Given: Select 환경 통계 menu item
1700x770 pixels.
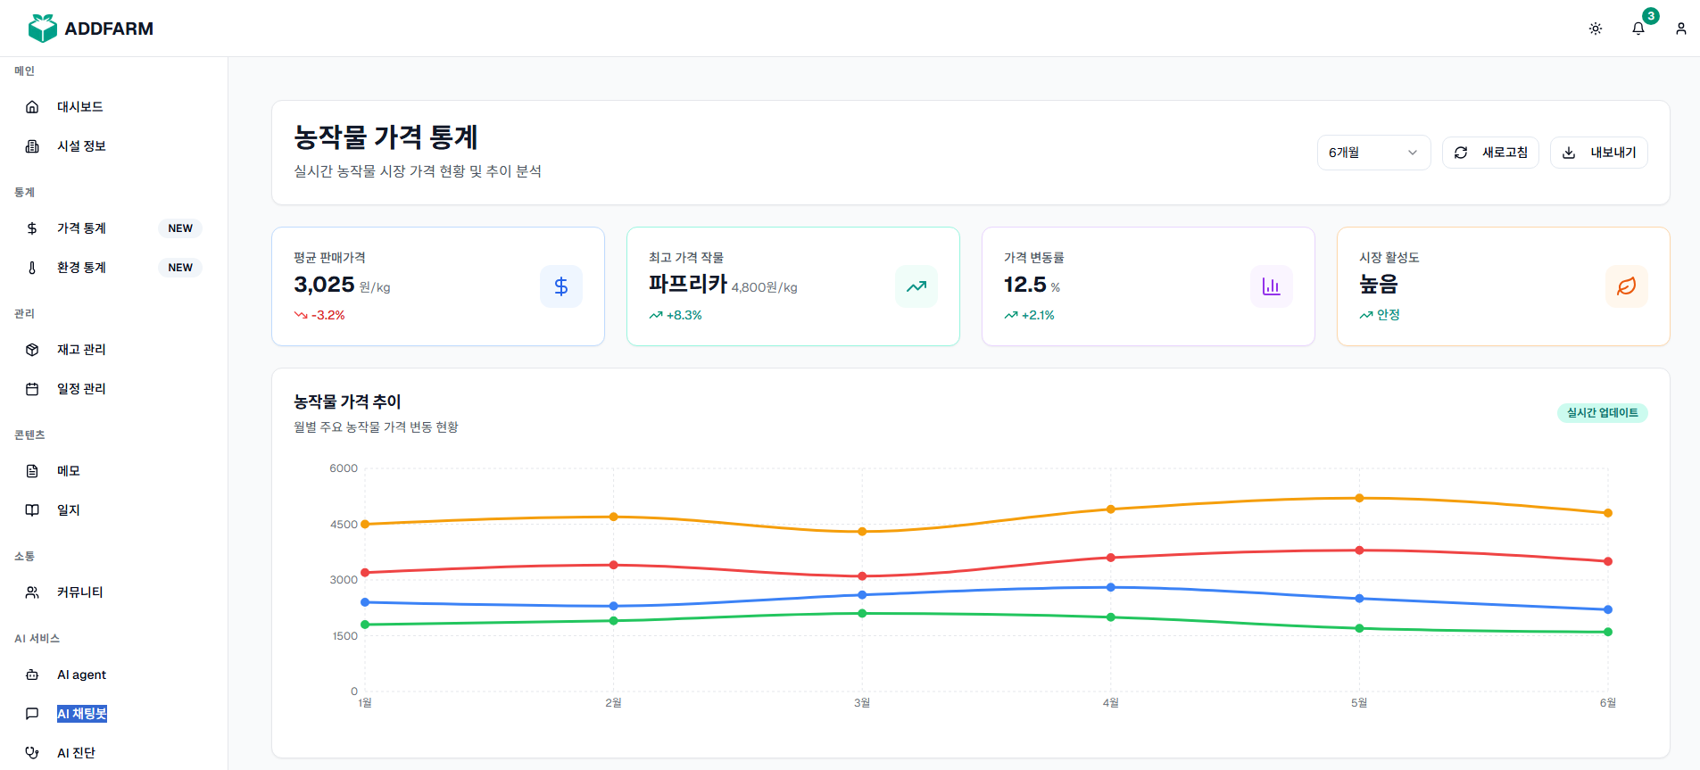Looking at the screenshot, I should tap(81, 268).
